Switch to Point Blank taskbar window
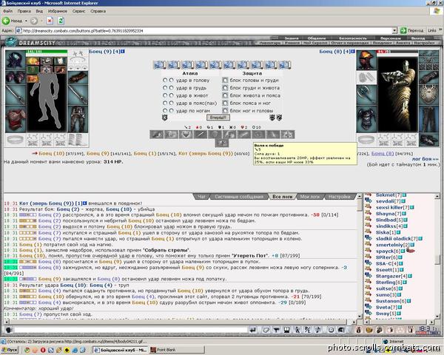Image resolution: width=444 pixels, height=355 pixels. pos(177,350)
